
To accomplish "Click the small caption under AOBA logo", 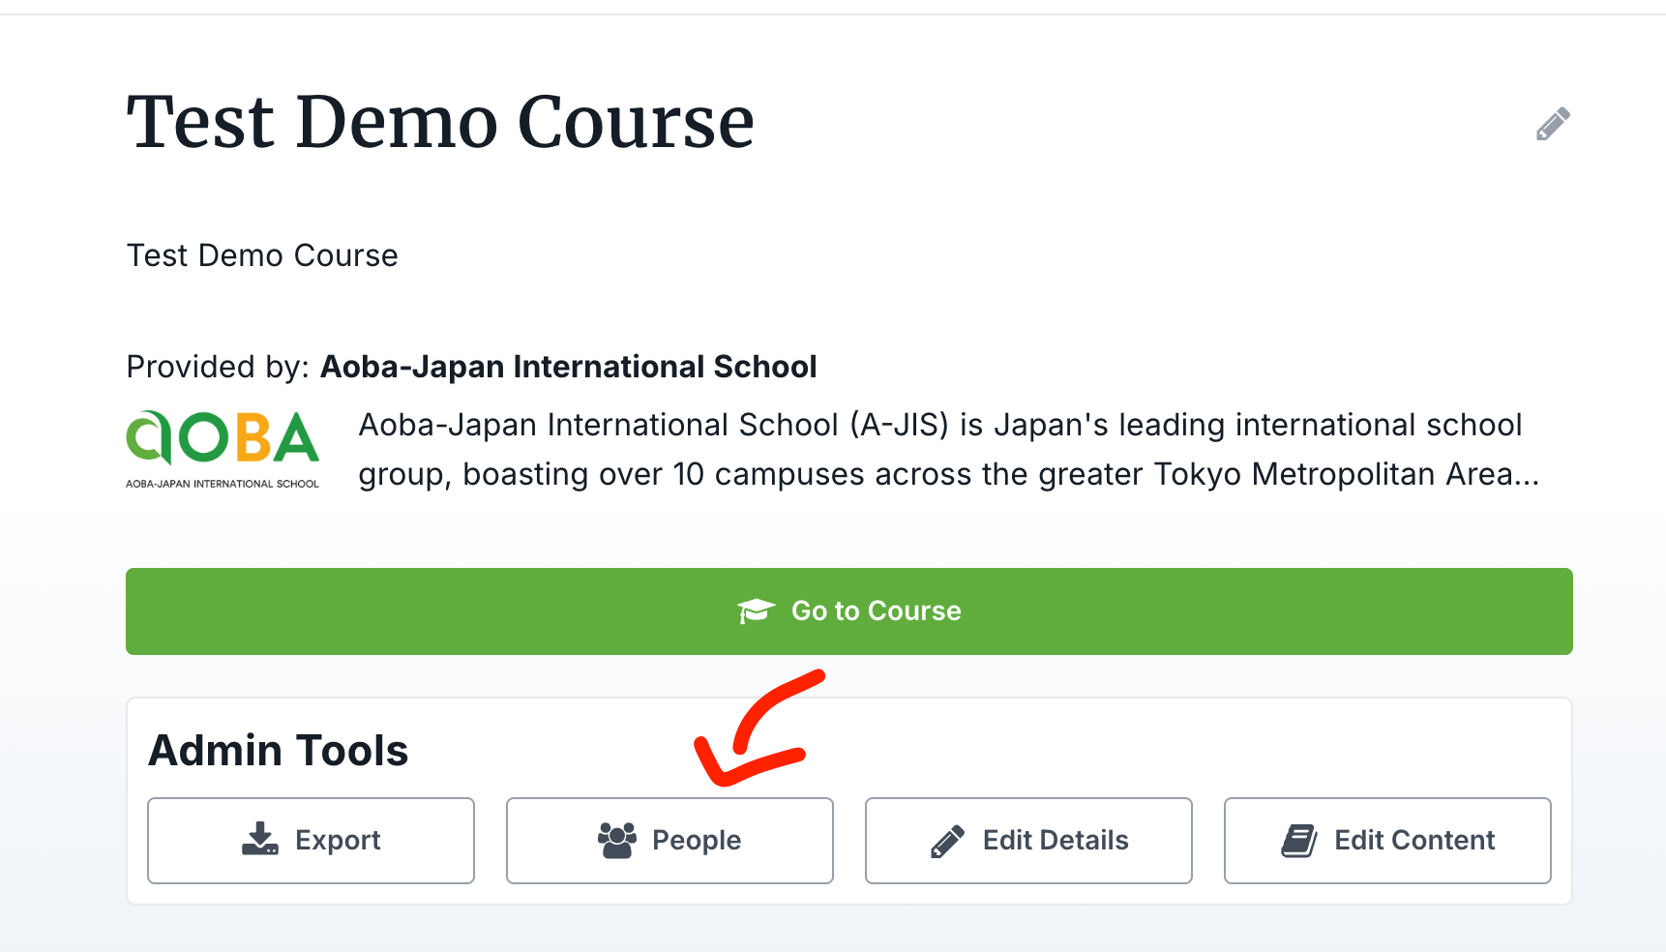I will tap(223, 484).
